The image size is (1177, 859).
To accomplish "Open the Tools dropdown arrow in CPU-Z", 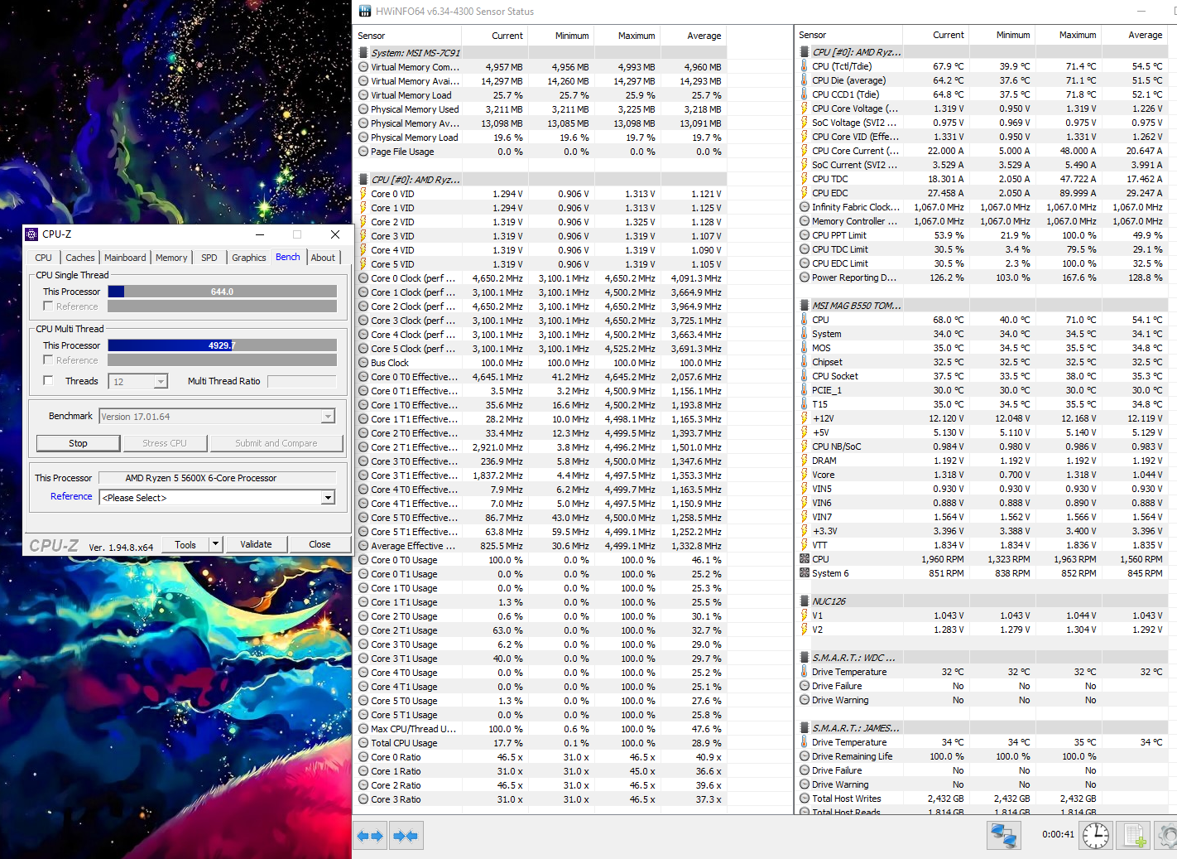I will 216,544.
